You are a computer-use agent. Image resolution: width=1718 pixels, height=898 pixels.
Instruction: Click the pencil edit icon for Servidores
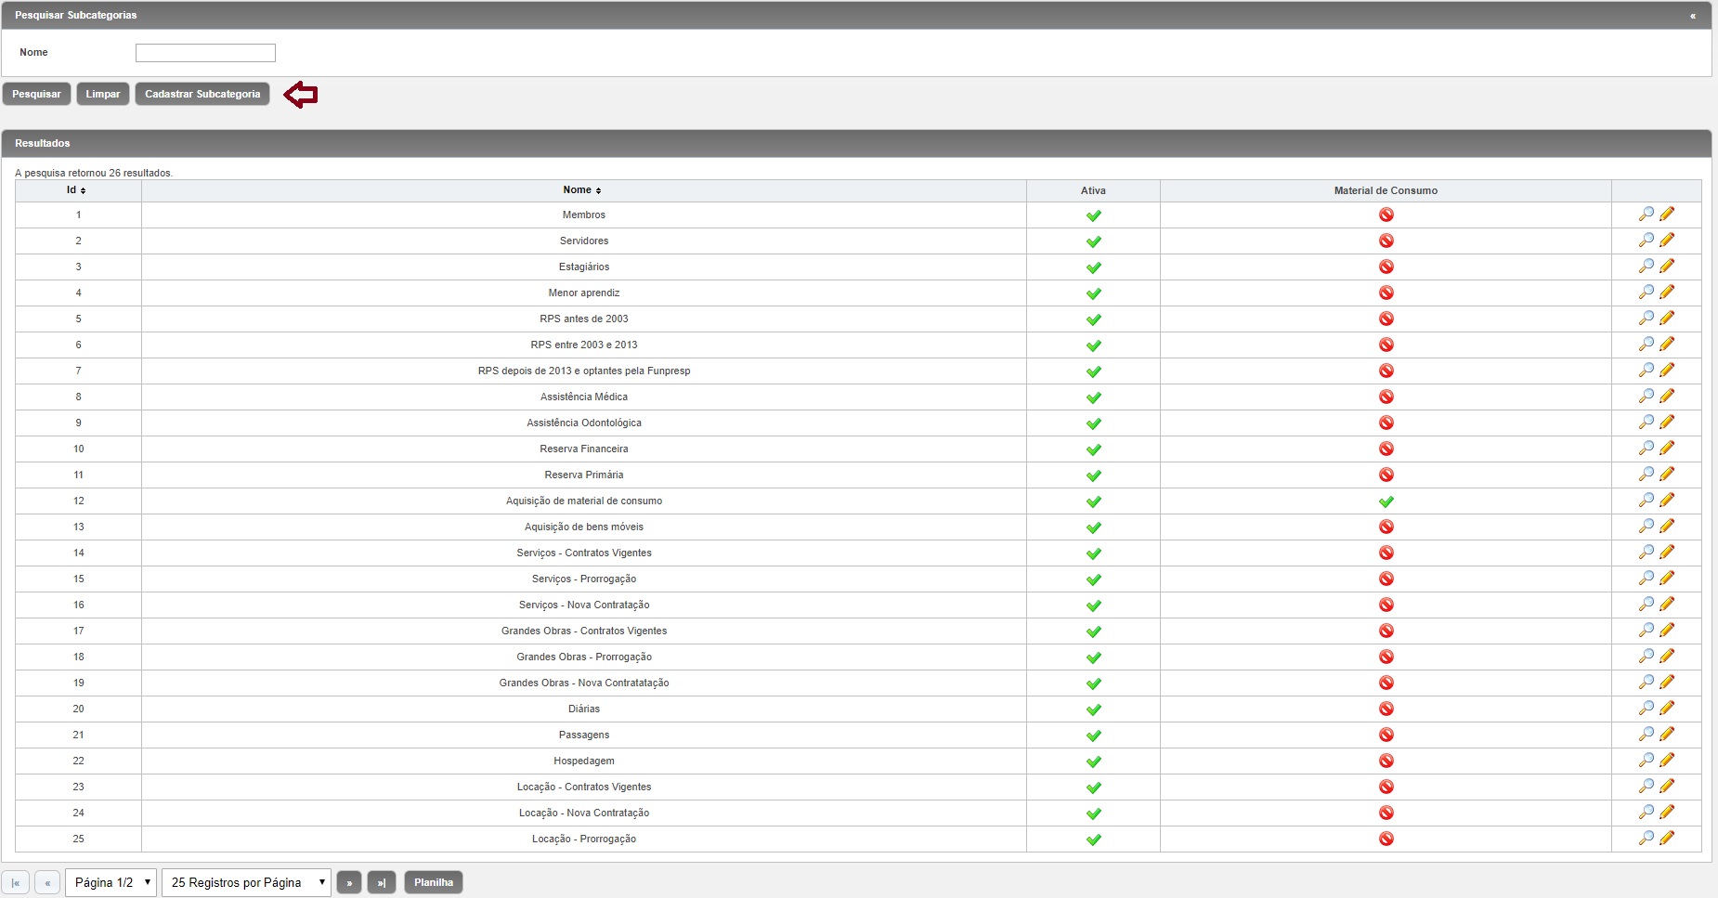tap(1667, 241)
